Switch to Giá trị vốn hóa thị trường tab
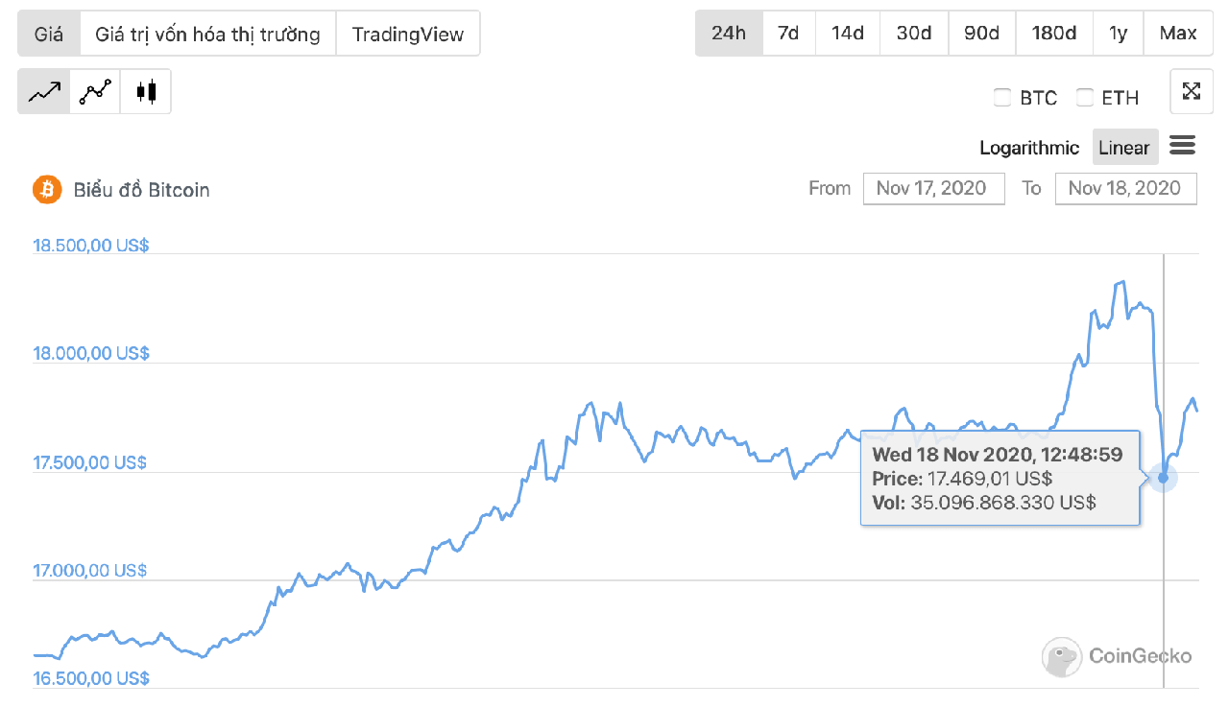The image size is (1229, 707). pyautogui.click(x=207, y=34)
